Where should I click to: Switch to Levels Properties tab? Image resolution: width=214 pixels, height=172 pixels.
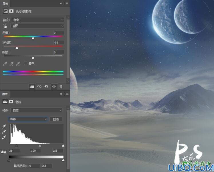(x=5, y=94)
